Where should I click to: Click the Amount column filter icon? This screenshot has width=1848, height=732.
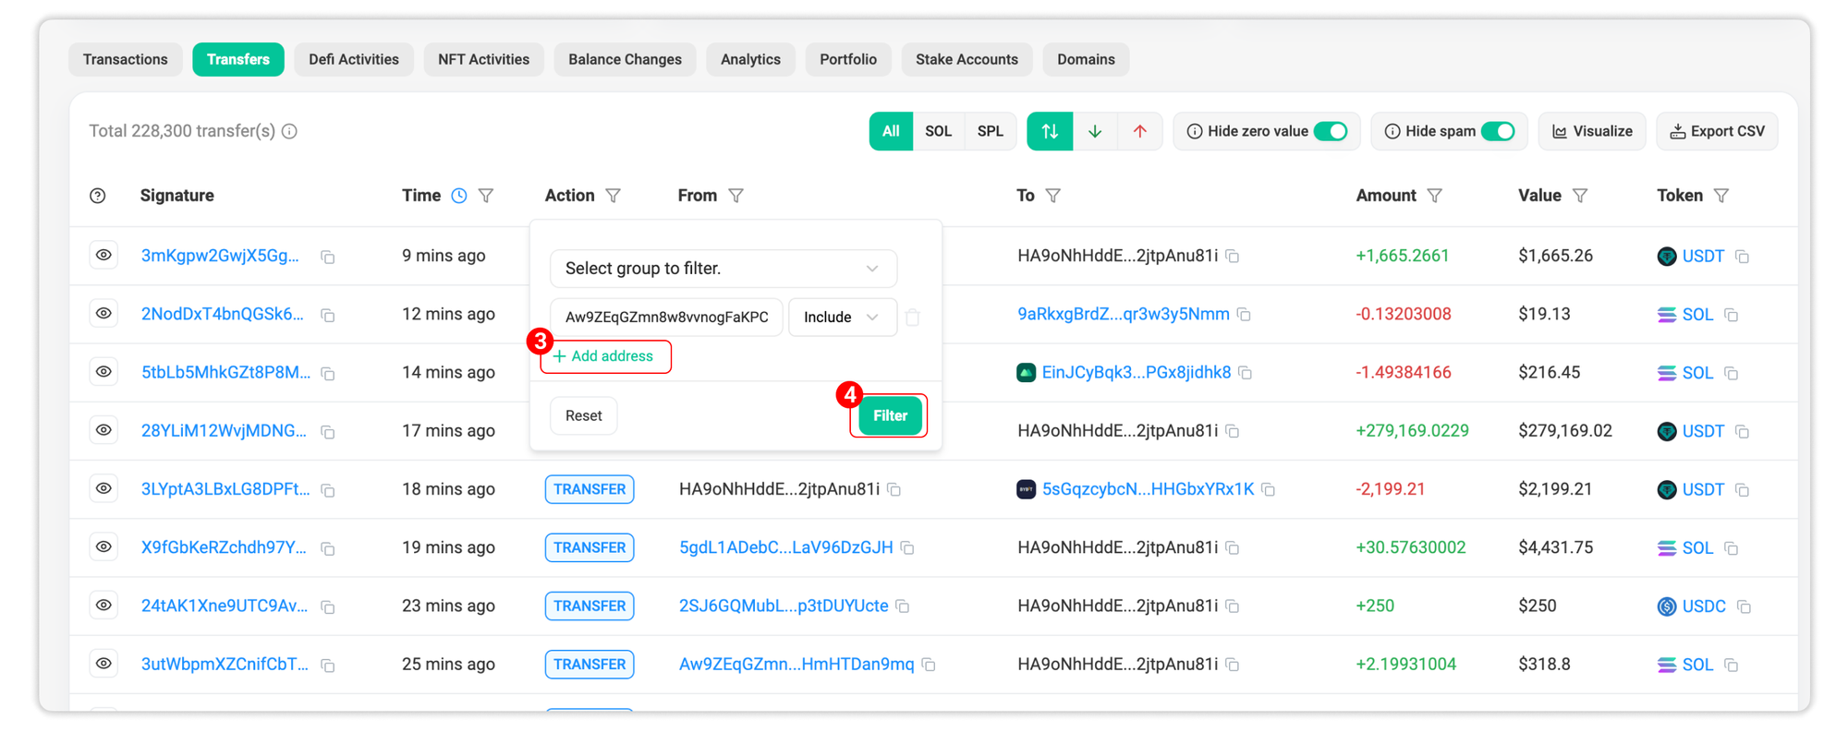click(1434, 196)
